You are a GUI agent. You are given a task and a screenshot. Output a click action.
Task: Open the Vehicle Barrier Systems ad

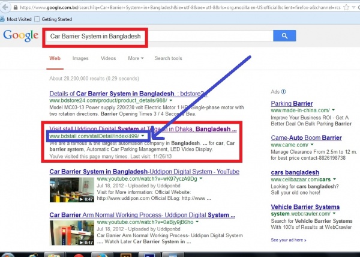point(305,207)
